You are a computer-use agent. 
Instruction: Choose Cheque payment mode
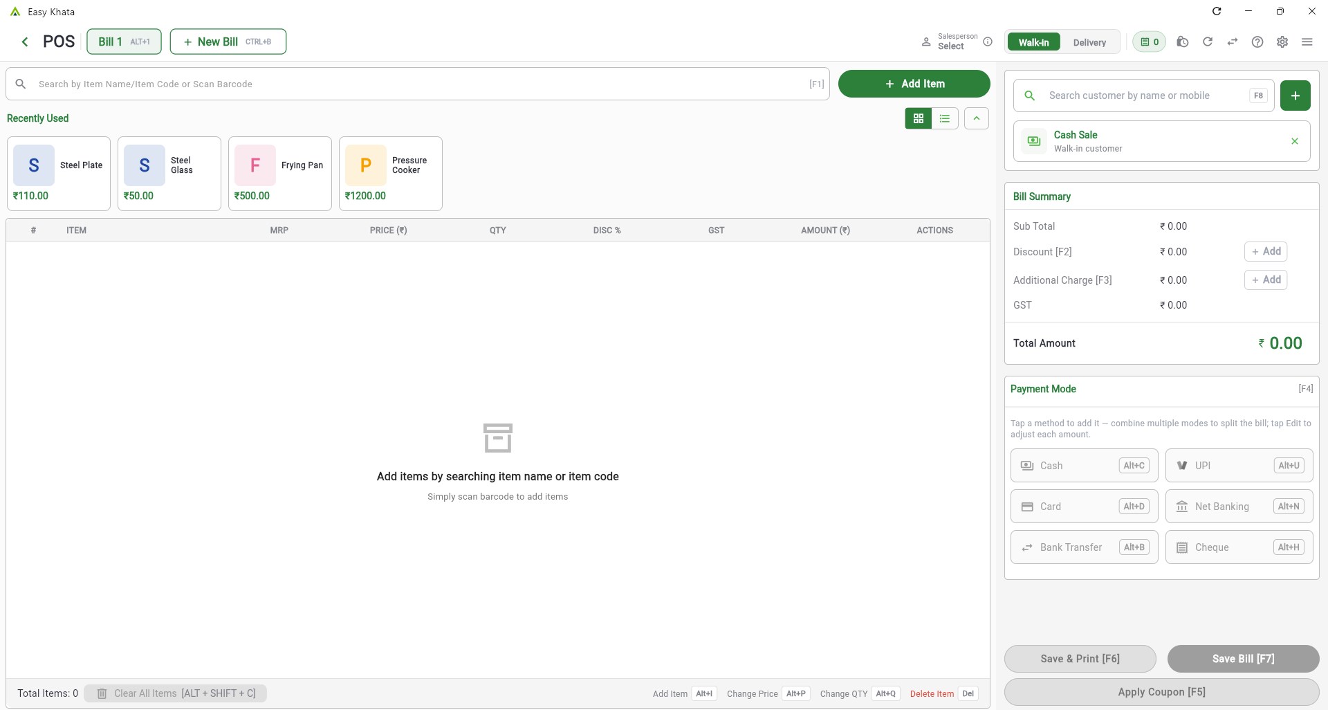[x=1239, y=547]
